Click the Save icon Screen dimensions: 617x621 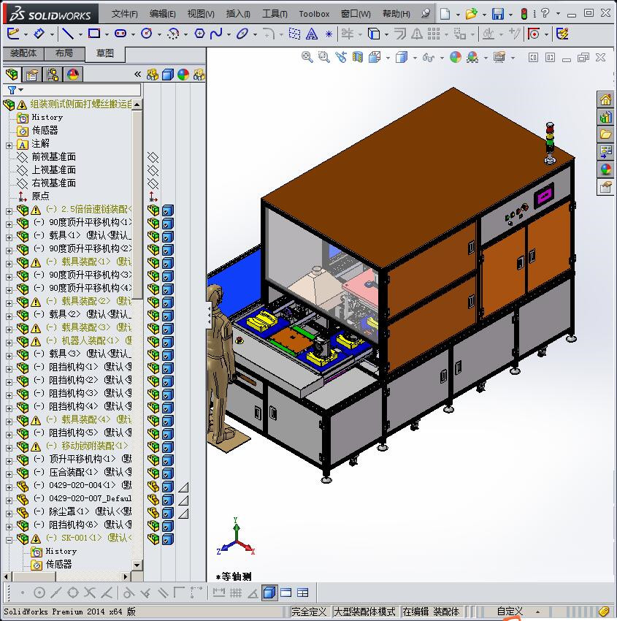(x=498, y=14)
